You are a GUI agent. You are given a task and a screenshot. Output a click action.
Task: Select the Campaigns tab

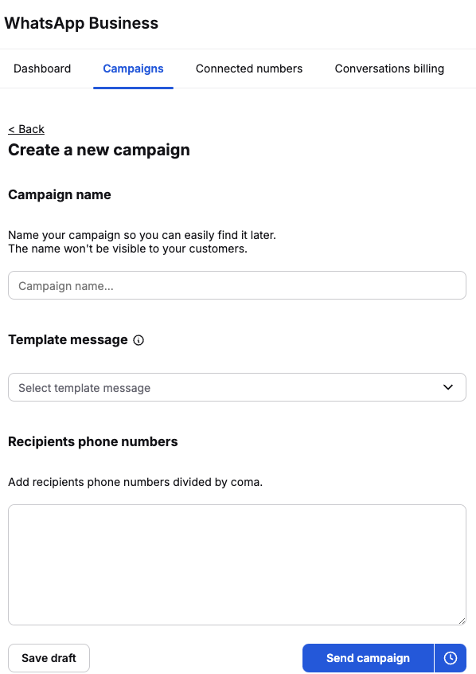133,69
